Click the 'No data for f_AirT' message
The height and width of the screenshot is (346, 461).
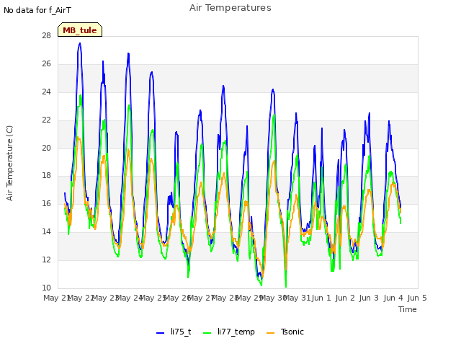pos(37,10)
